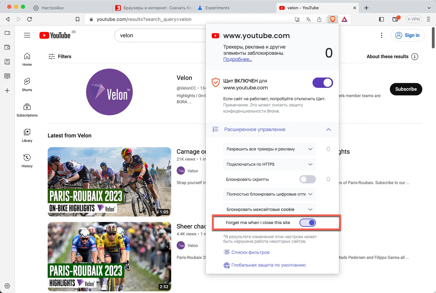Click the browser forward arrow
Viewport: 436px width, 293px height.
[19, 19]
